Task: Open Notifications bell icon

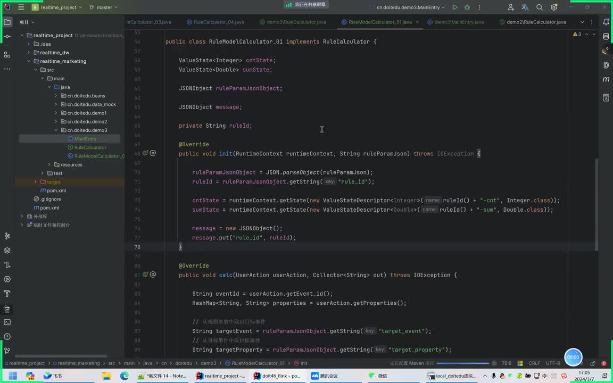Action: click(x=606, y=22)
